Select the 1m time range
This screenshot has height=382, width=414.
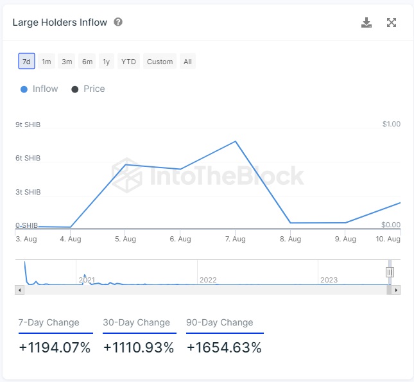(46, 61)
